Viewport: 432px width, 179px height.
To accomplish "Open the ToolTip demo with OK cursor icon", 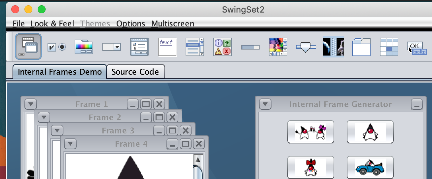I will [416, 48].
